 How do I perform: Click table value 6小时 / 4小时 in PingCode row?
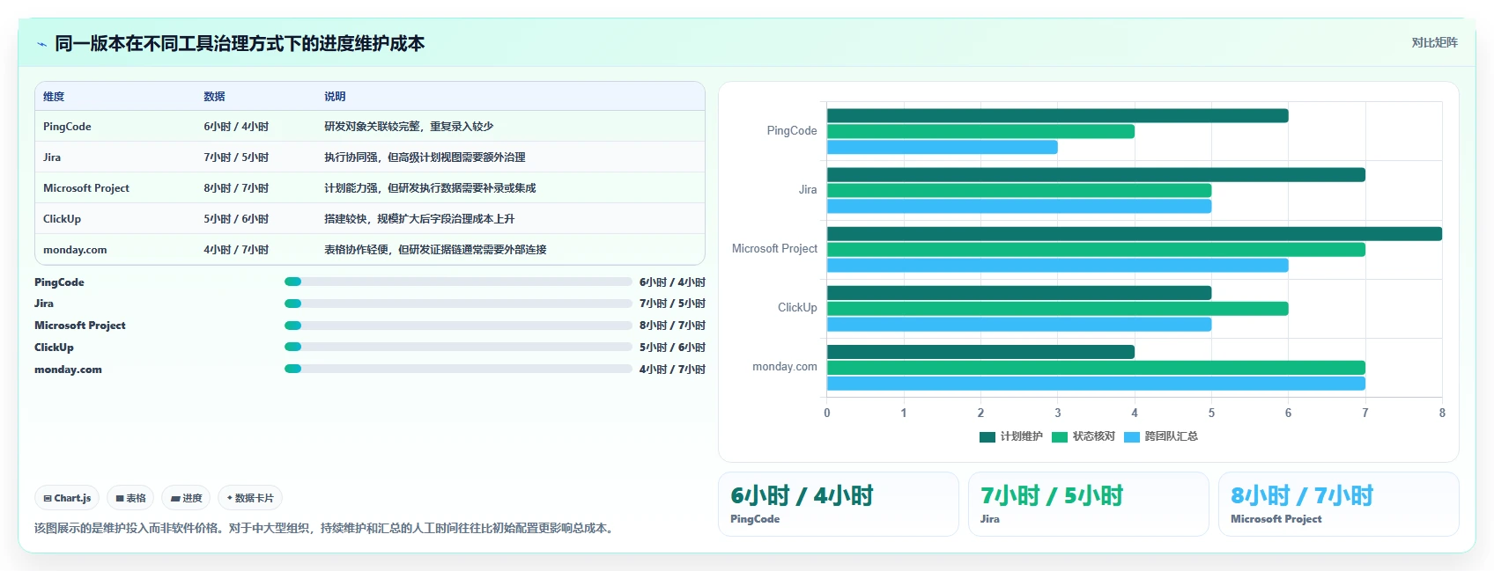tap(236, 127)
